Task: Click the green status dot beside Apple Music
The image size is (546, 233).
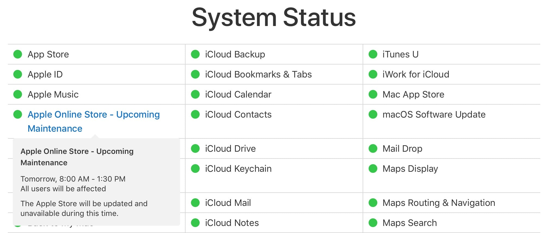Action: [x=18, y=94]
